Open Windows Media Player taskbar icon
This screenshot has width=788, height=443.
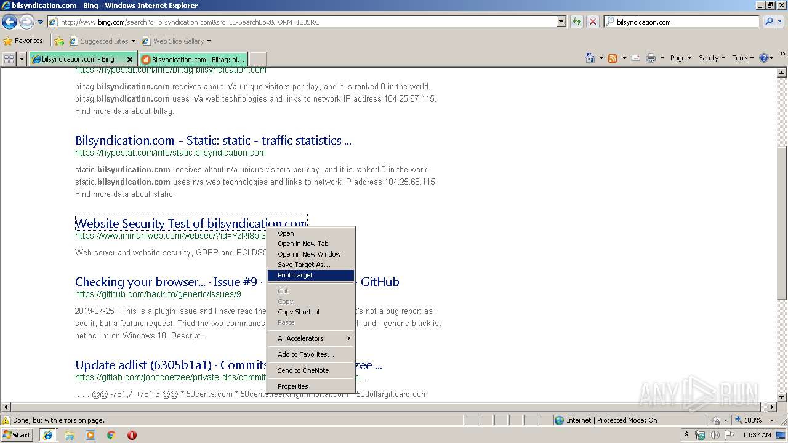pyautogui.click(x=90, y=435)
